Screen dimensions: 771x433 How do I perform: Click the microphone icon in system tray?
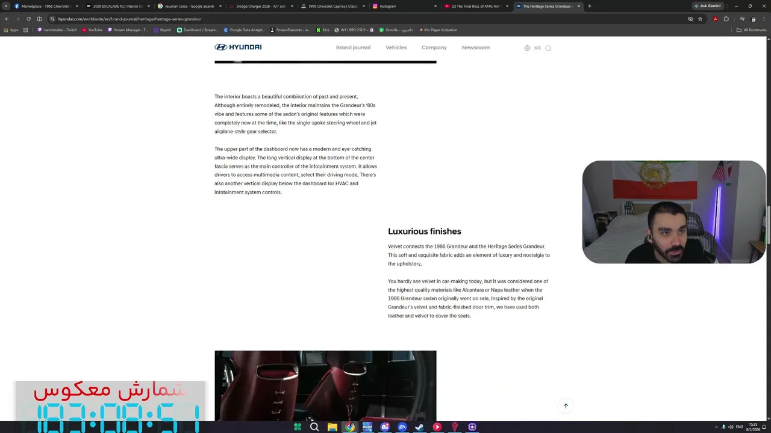pyautogui.click(x=723, y=427)
